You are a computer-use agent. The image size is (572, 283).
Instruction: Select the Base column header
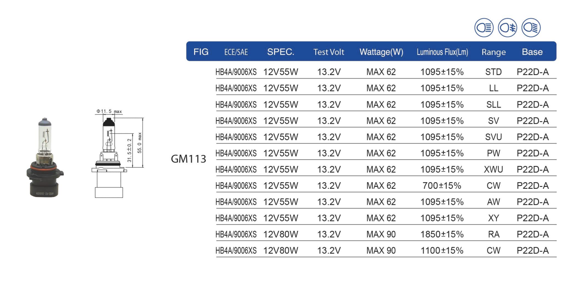[532, 52]
